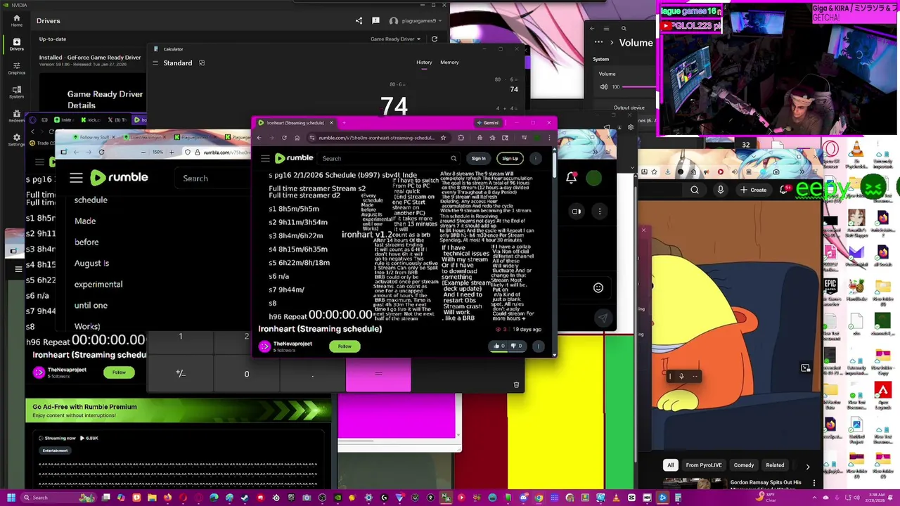Open the Chrome three-dot menu in the front window
The width and height of the screenshot is (900, 506).
(549, 138)
